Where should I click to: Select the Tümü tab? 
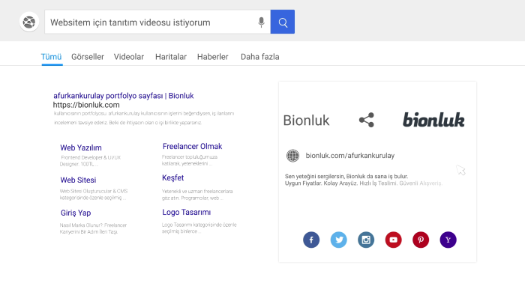(51, 57)
